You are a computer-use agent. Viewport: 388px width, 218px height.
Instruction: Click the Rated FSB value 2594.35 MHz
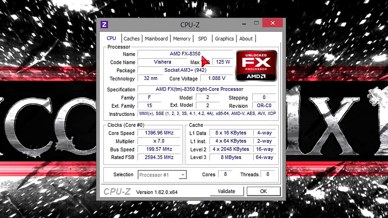point(159,157)
